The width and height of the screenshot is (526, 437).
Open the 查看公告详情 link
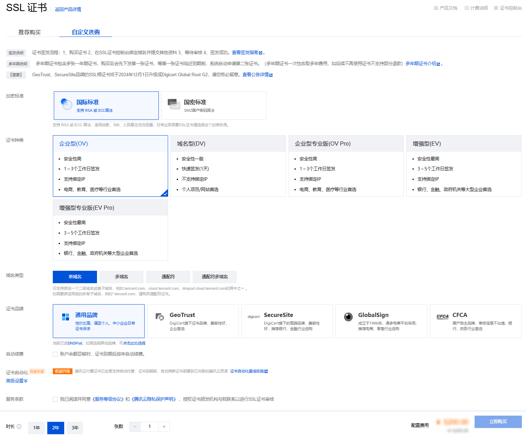pos(255,75)
